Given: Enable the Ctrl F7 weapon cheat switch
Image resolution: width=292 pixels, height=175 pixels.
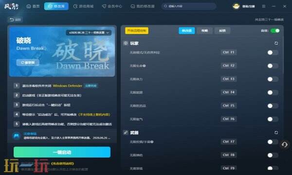Looking at the screenshot, I should 273,142.
